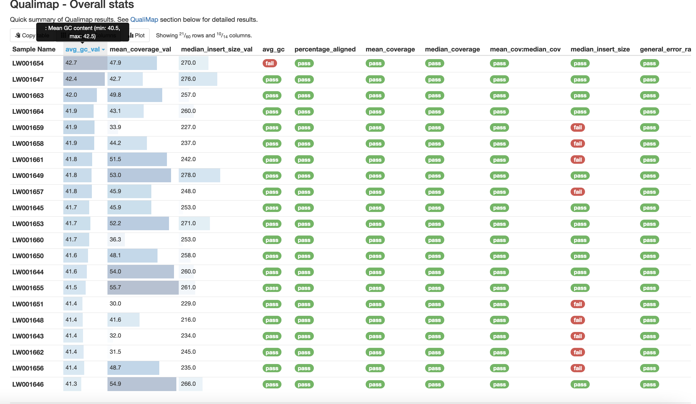Click avg_gc pass badge for LW001647

pyautogui.click(x=272, y=79)
